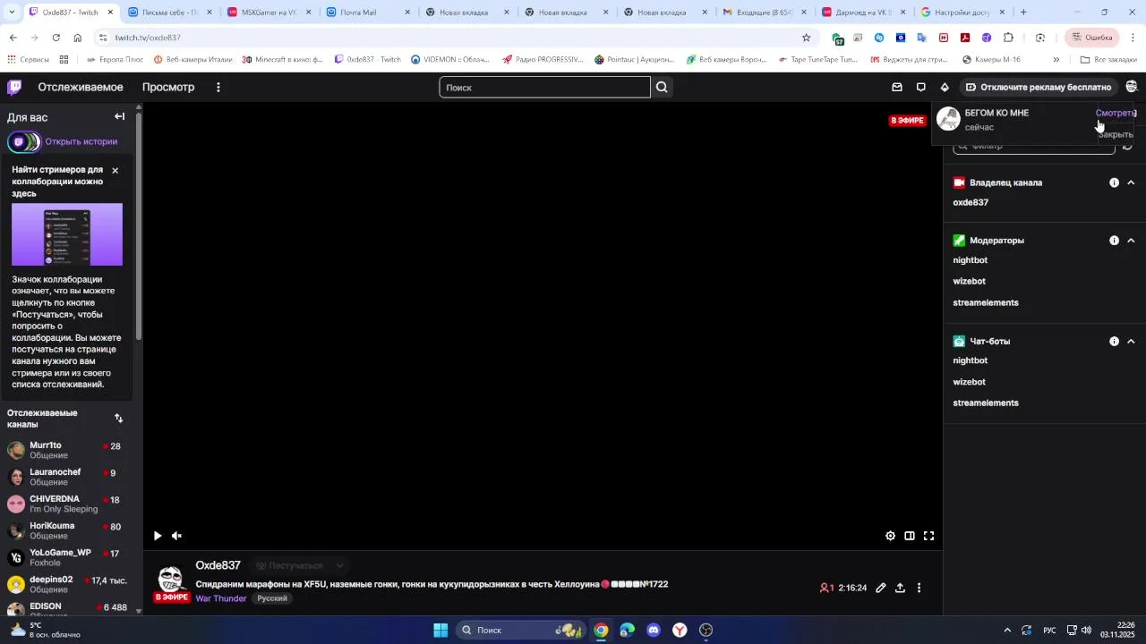Show hidden bookmarks with the double chevron
Viewport: 1146px width, 644px height.
pos(1056,60)
